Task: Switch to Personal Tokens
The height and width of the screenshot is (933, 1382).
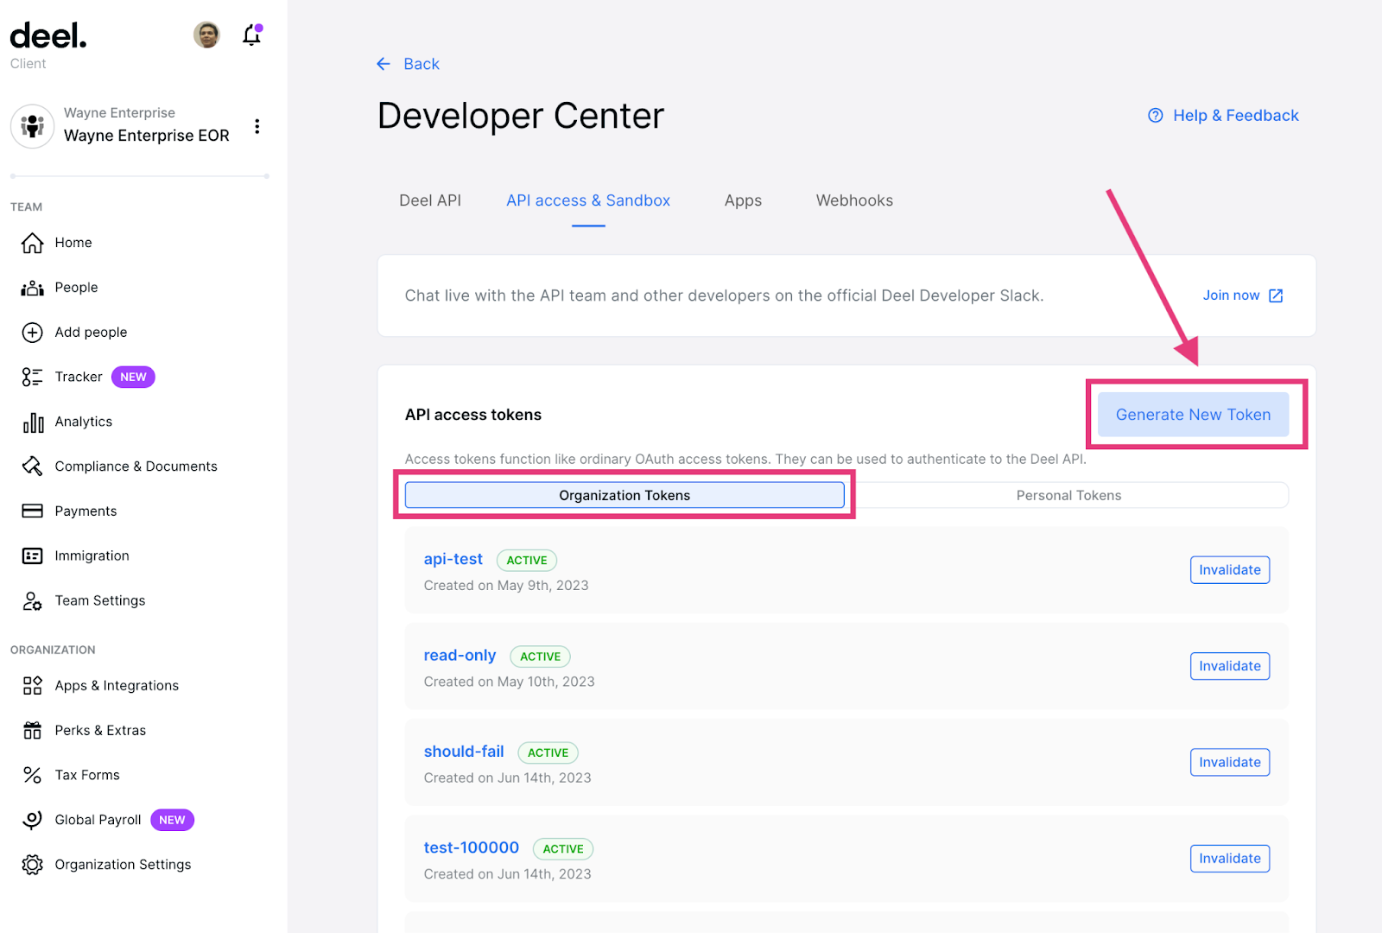Action: [1068, 495]
